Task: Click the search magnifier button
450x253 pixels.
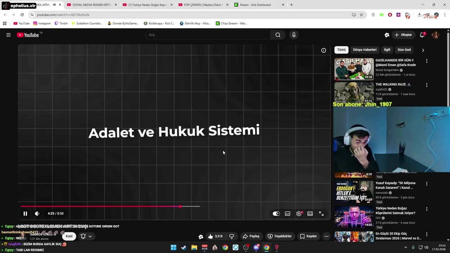Action: pyautogui.click(x=278, y=35)
